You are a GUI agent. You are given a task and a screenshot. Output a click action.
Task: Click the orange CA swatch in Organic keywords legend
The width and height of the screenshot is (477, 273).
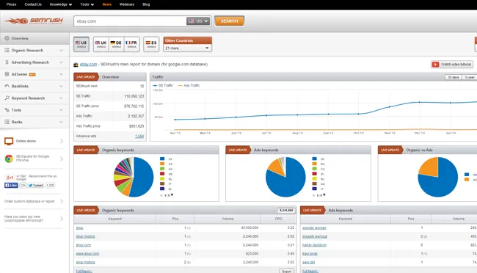[162, 164]
